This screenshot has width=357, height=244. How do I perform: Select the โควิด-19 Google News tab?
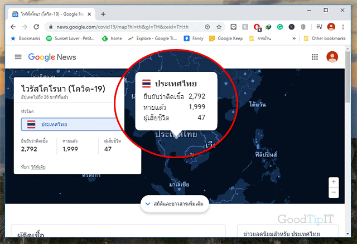point(52,14)
